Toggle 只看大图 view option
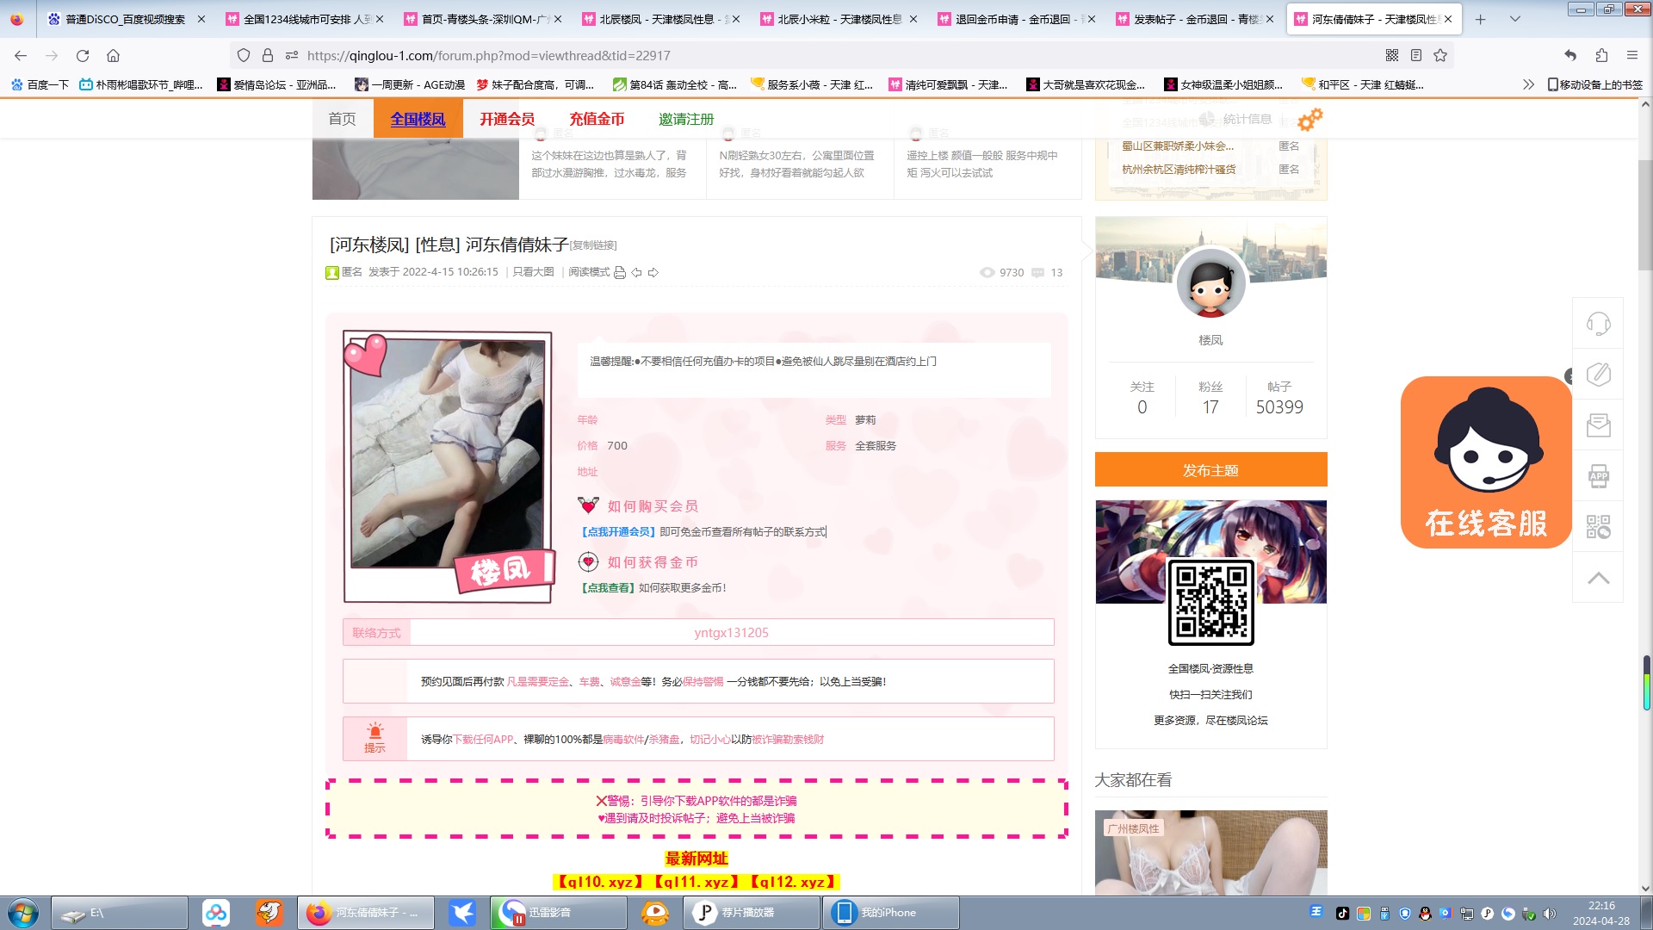This screenshot has height=930, width=1653. point(533,272)
